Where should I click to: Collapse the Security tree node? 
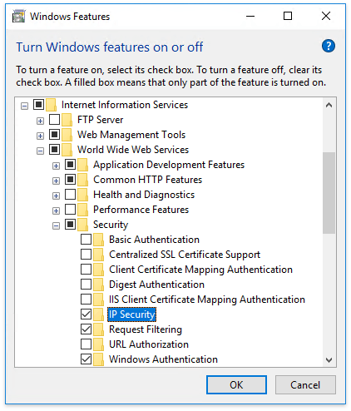pos(56,225)
